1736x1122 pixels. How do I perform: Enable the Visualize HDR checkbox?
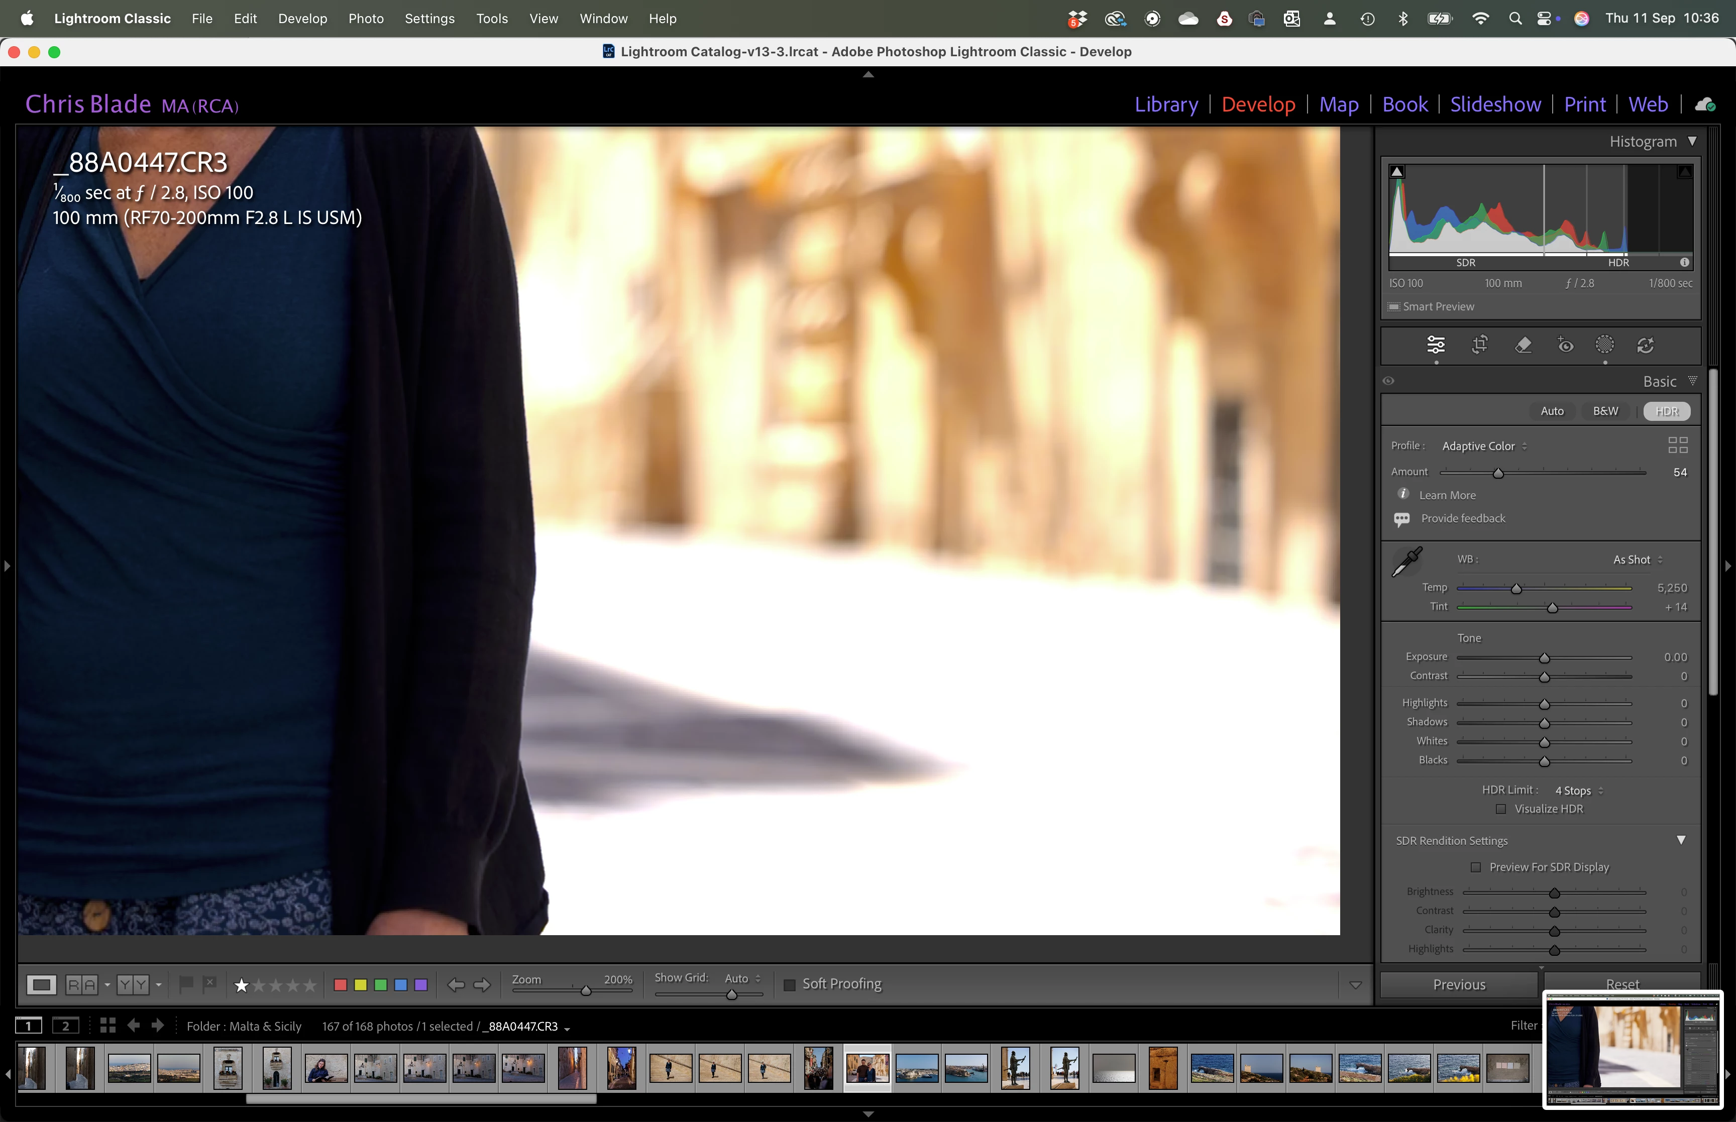1501,809
